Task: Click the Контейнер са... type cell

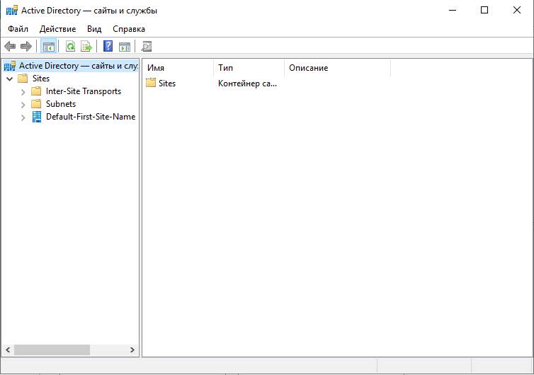Action: point(247,83)
